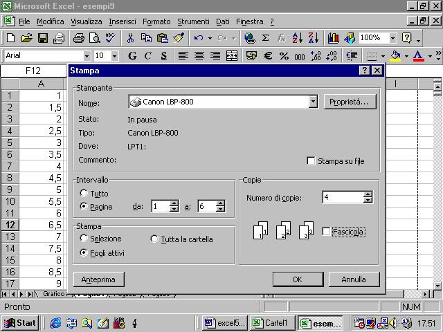This screenshot has width=443, height=332.
Task: Click the Sort Ascending A-Z icon
Action: point(297,38)
